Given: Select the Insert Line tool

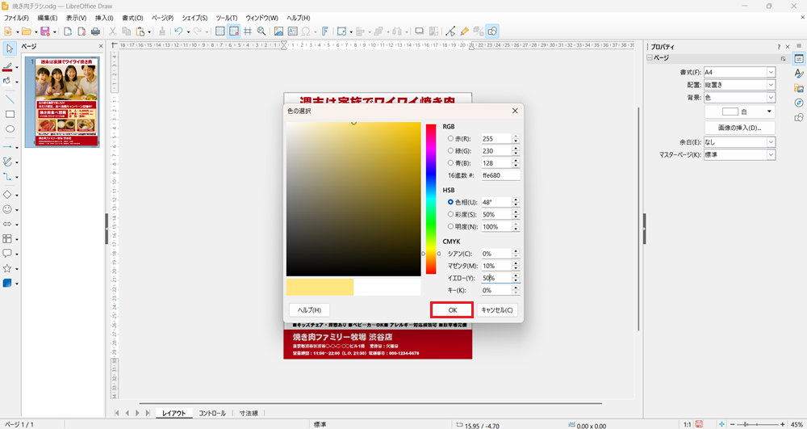Looking at the screenshot, I should point(9,99).
